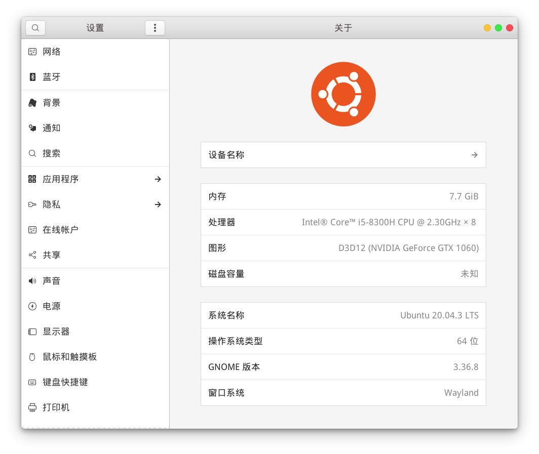Open the three-dot menu button
Image resolution: width=539 pixels, height=454 pixels.
[155, 28]
